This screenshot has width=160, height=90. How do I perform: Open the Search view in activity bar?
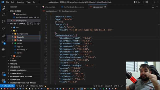(3, 14)
